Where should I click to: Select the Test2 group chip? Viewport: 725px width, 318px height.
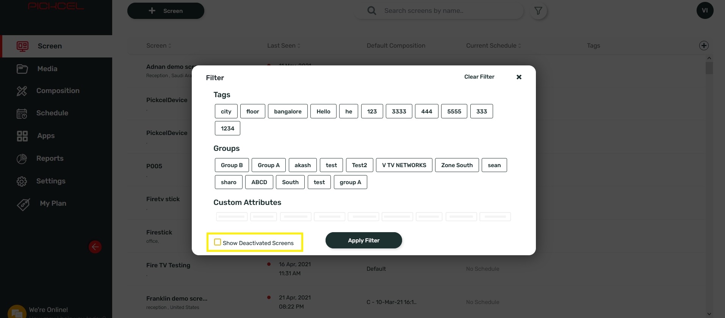(x=360, y=165)
